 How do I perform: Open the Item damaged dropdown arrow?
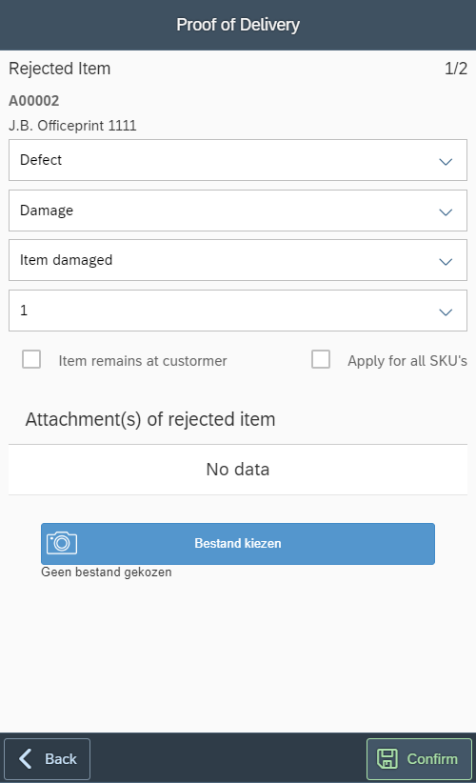[446, 261]
